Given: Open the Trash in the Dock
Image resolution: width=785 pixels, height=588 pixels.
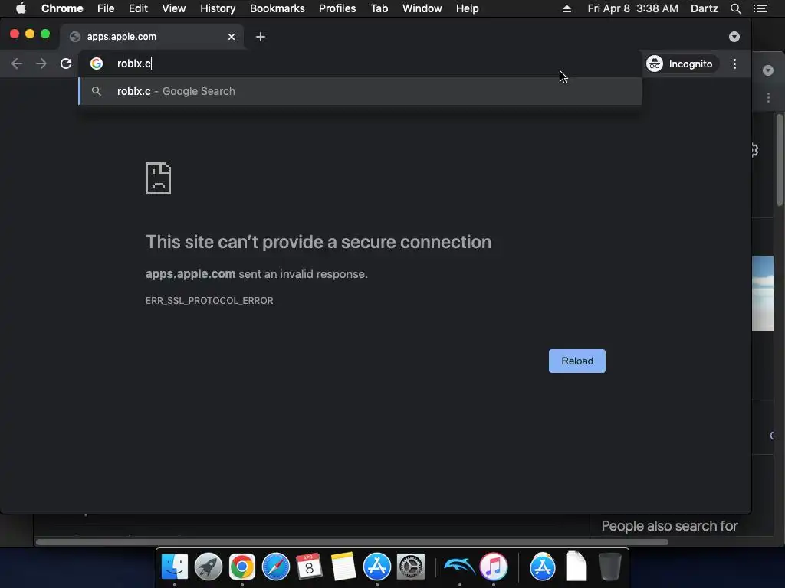Looking at the screenshot, I should (x=609, y=566).
